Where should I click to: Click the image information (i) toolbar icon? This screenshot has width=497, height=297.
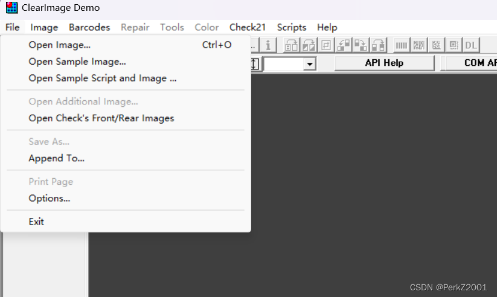pyautogui.click(x=268, y=45)
